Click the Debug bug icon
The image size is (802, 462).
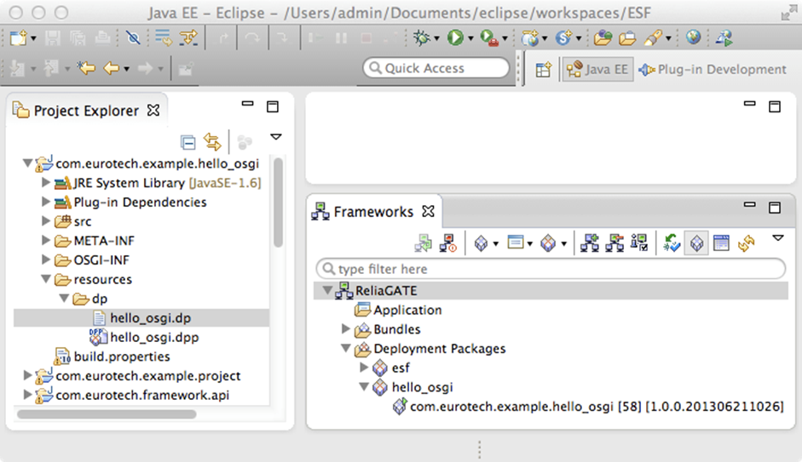[422, 37]
